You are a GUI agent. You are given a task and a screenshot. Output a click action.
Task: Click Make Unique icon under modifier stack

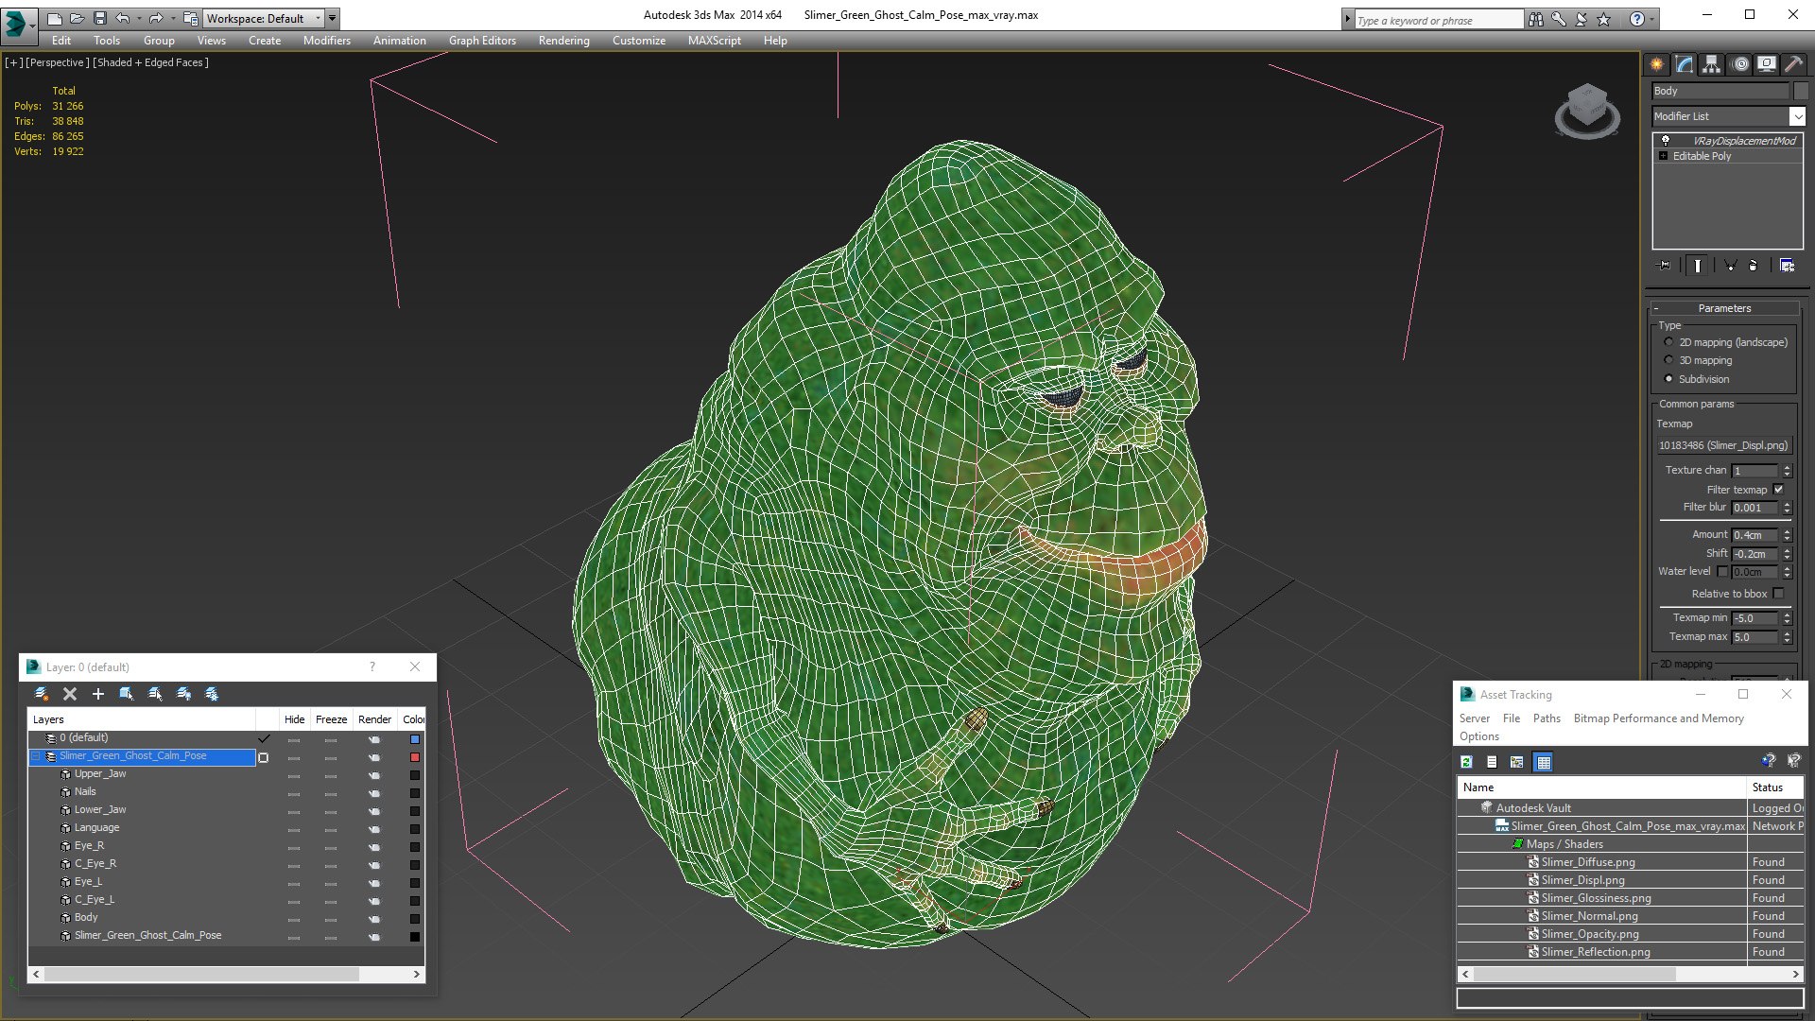tap(1730, 266)
